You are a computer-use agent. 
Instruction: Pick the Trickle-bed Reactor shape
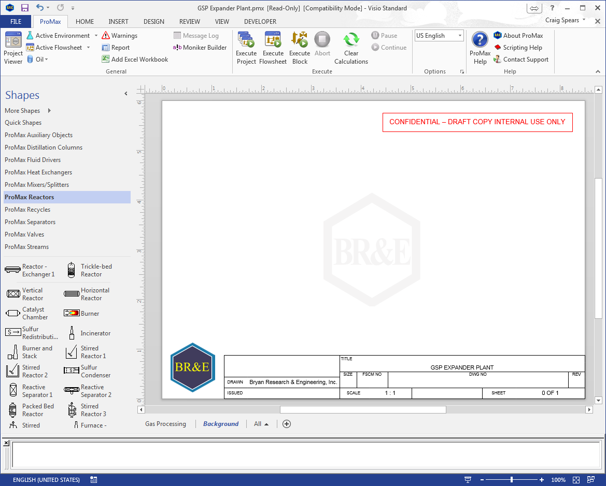coord(88,270)
